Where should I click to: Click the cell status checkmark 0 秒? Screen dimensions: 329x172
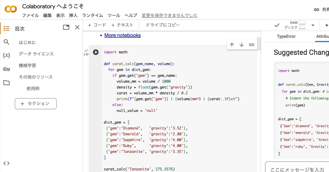(86, 52)
